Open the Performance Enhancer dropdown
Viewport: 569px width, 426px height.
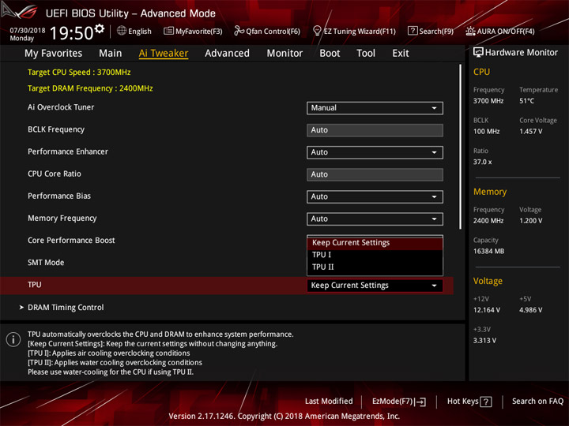click(x=375, y=152)
